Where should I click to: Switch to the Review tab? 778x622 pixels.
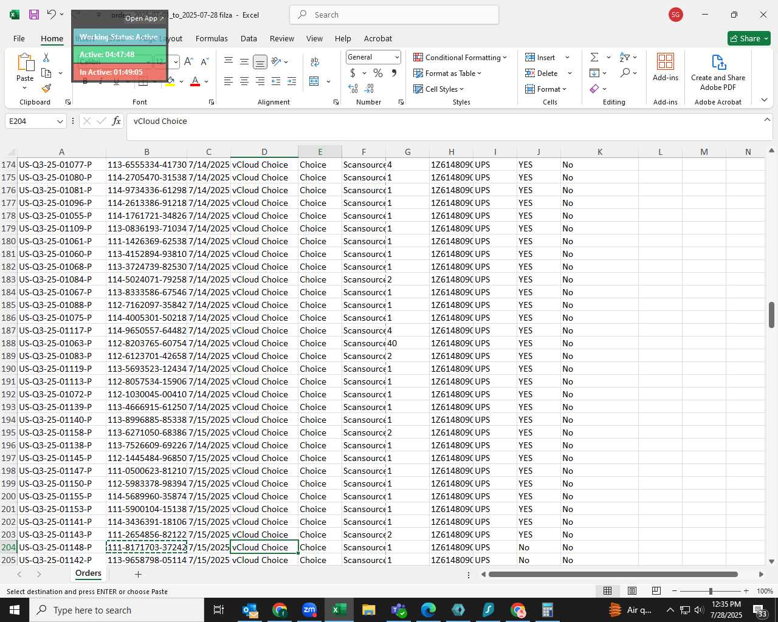point(282,38)
